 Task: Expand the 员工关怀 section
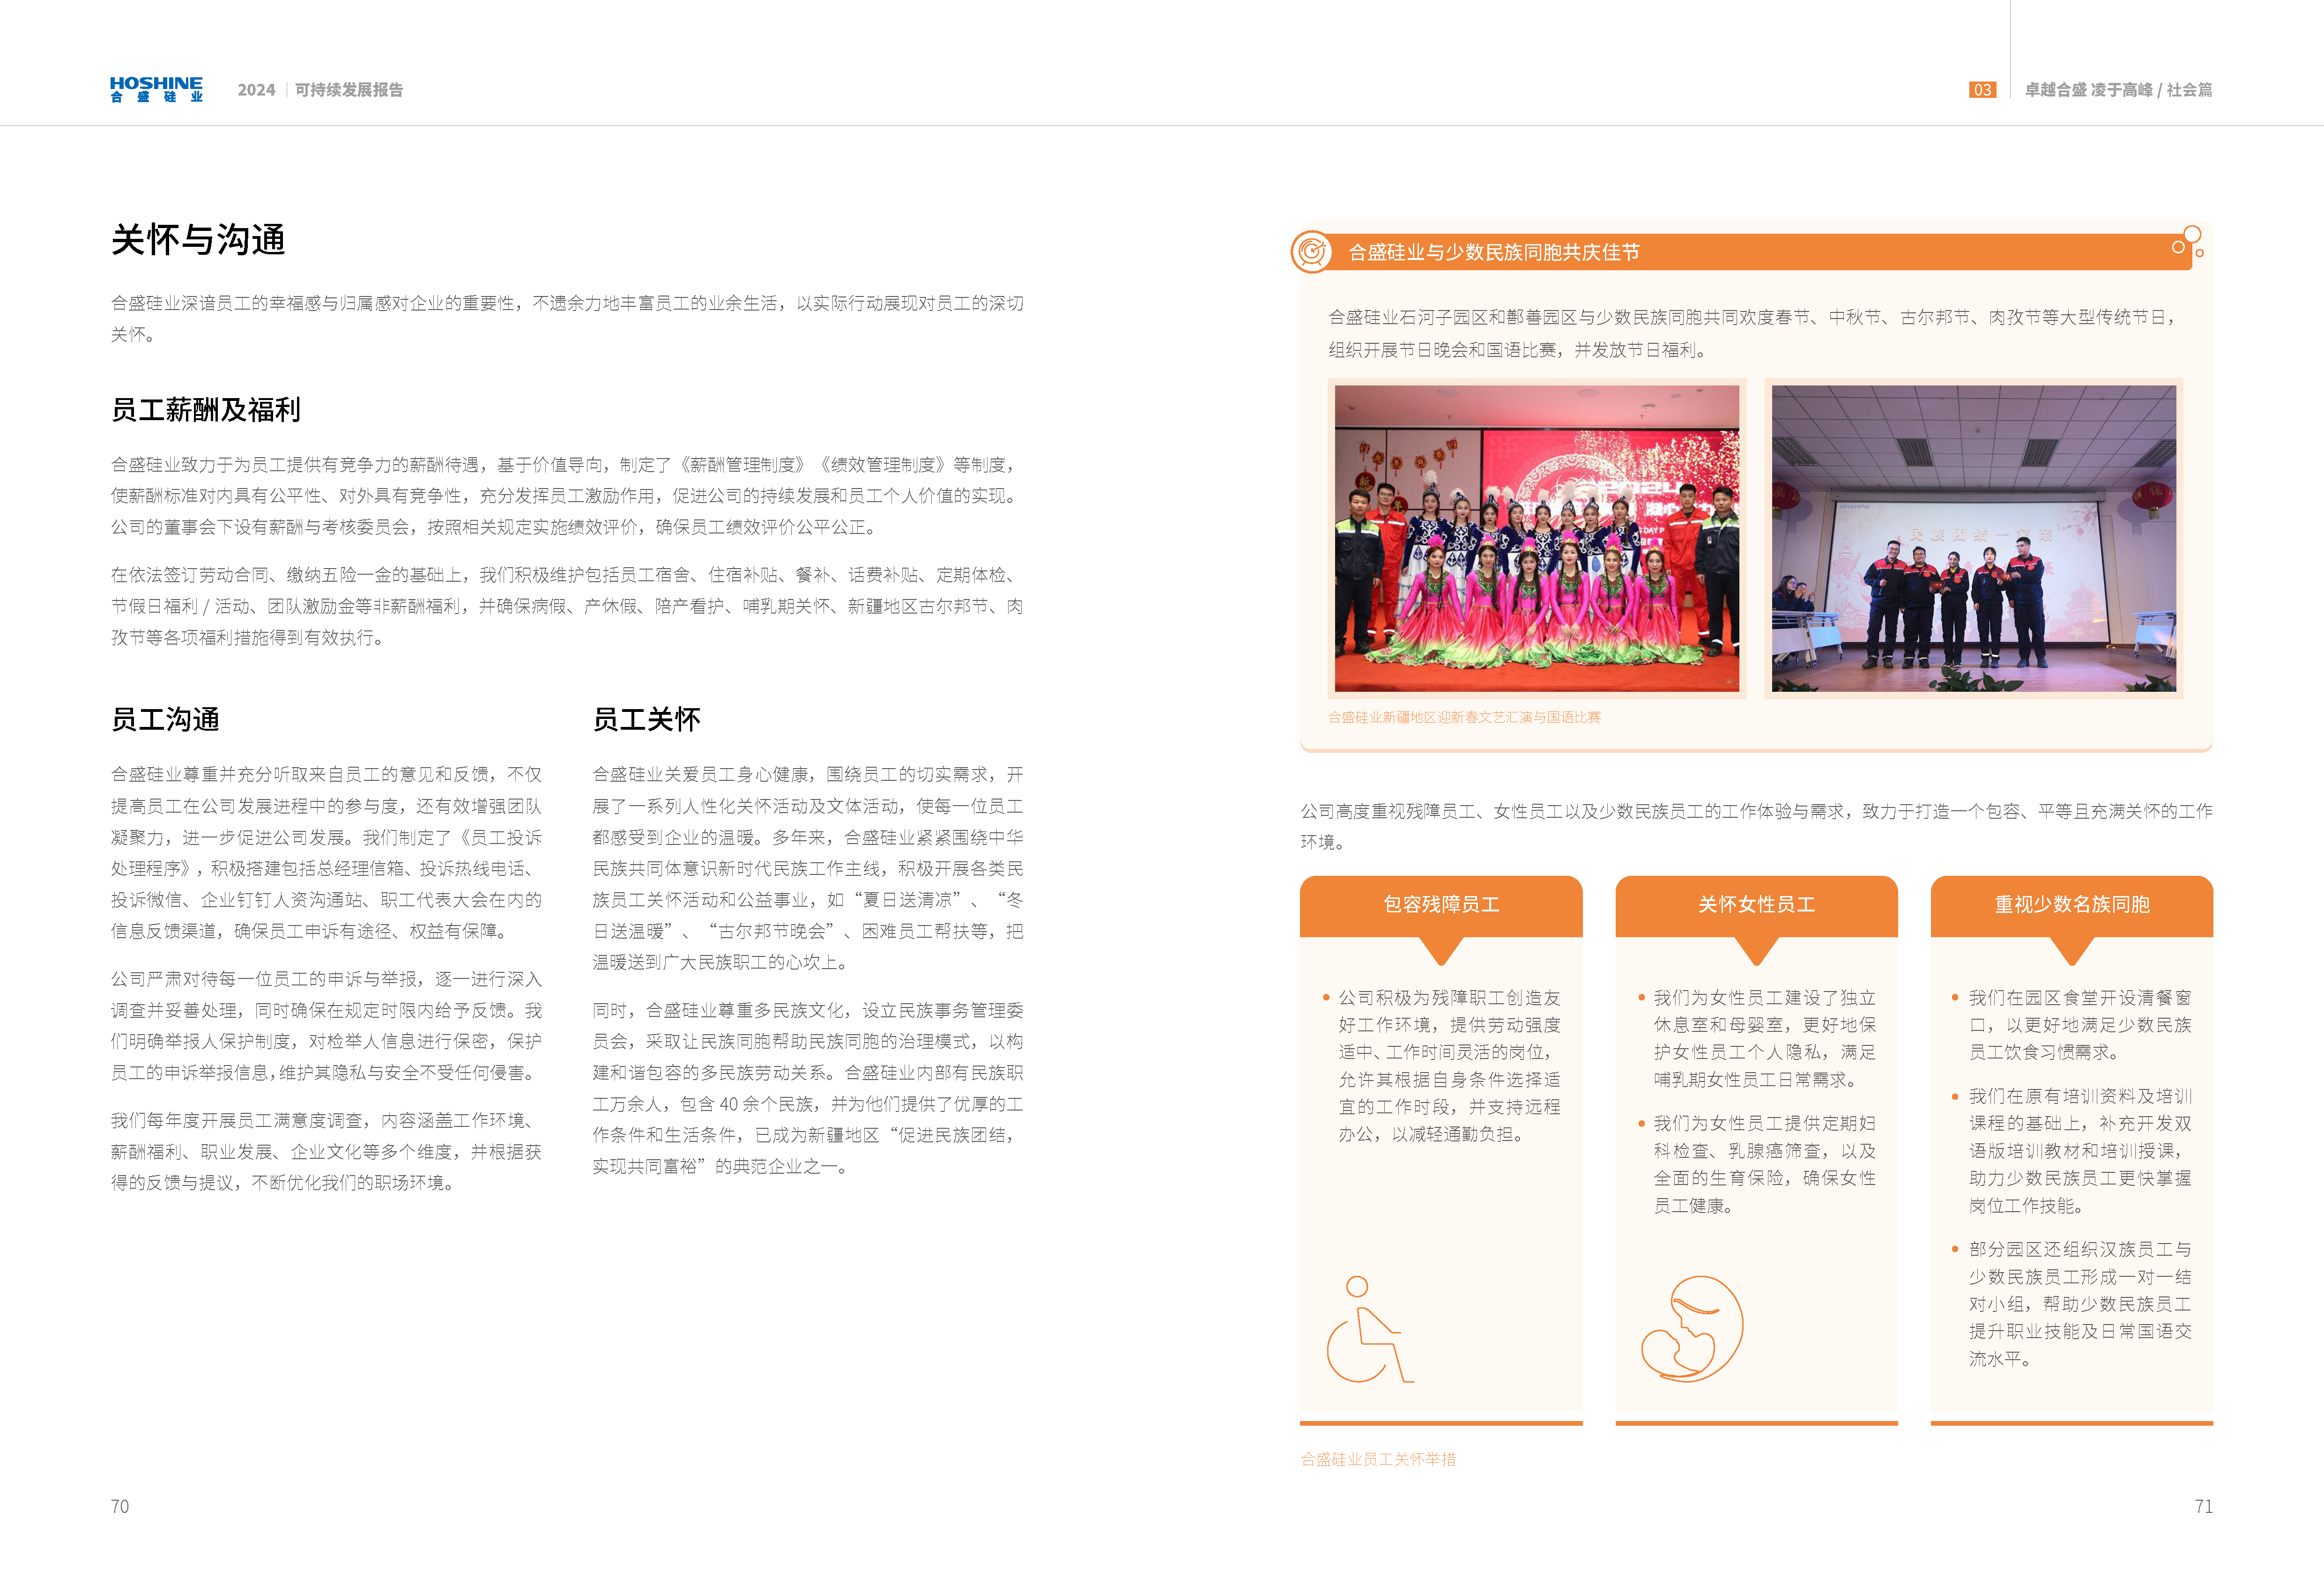(x=648, y=719)
